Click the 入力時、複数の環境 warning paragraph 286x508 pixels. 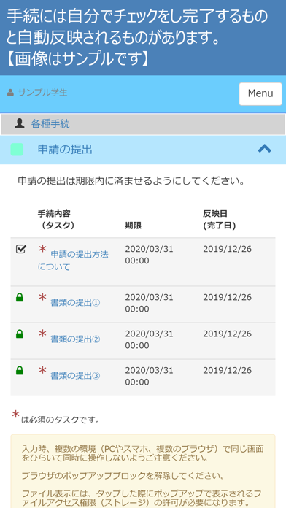coord(142,453)
